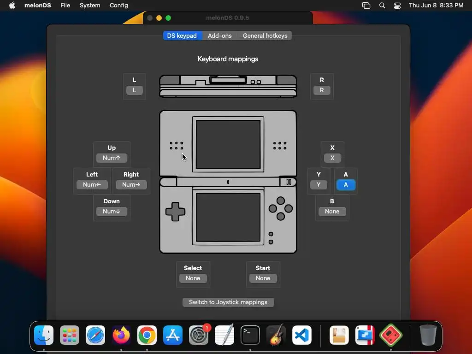Launch Terminal from the dock

pyautogui.click(x=250, y=335)
